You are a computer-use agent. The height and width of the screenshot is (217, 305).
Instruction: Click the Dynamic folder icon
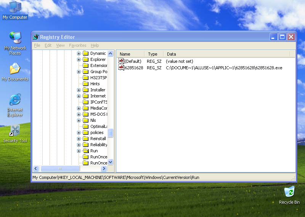click(85, 53)
